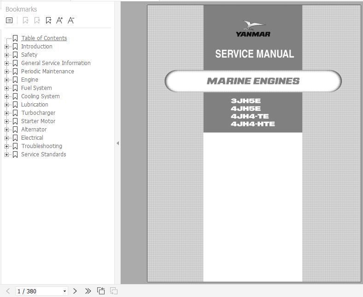Screen dimensions: 363x297
Task: Click the bookmark icon beside Engine
Action: pyautogui.click(x=15, y=80)
